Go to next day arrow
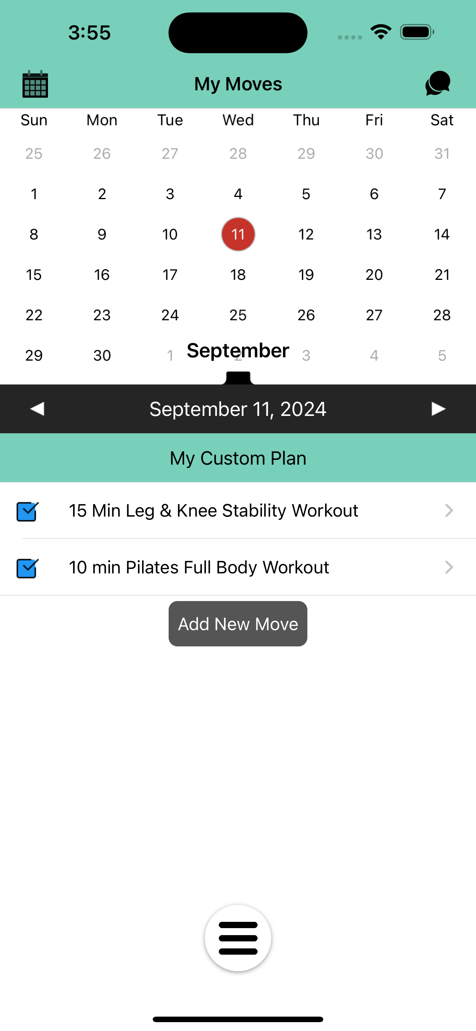This screenshot has height=1031, width=476. pyautogui.click(x=438, y=409)
